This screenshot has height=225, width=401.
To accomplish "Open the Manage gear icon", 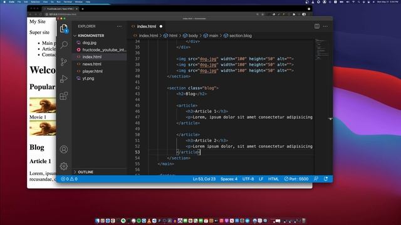I will (x=64, y=166).
